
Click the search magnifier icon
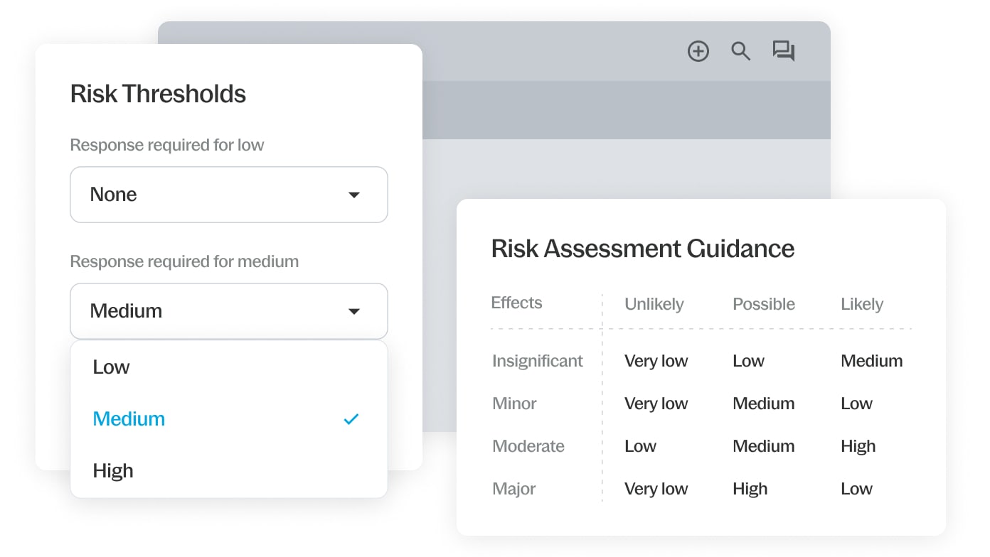[x=741, y=51]
